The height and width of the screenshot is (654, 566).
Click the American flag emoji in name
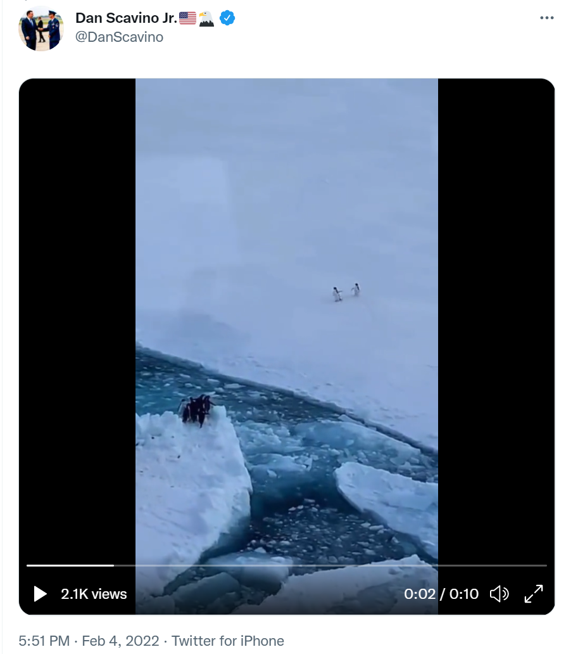coord(187,18)
